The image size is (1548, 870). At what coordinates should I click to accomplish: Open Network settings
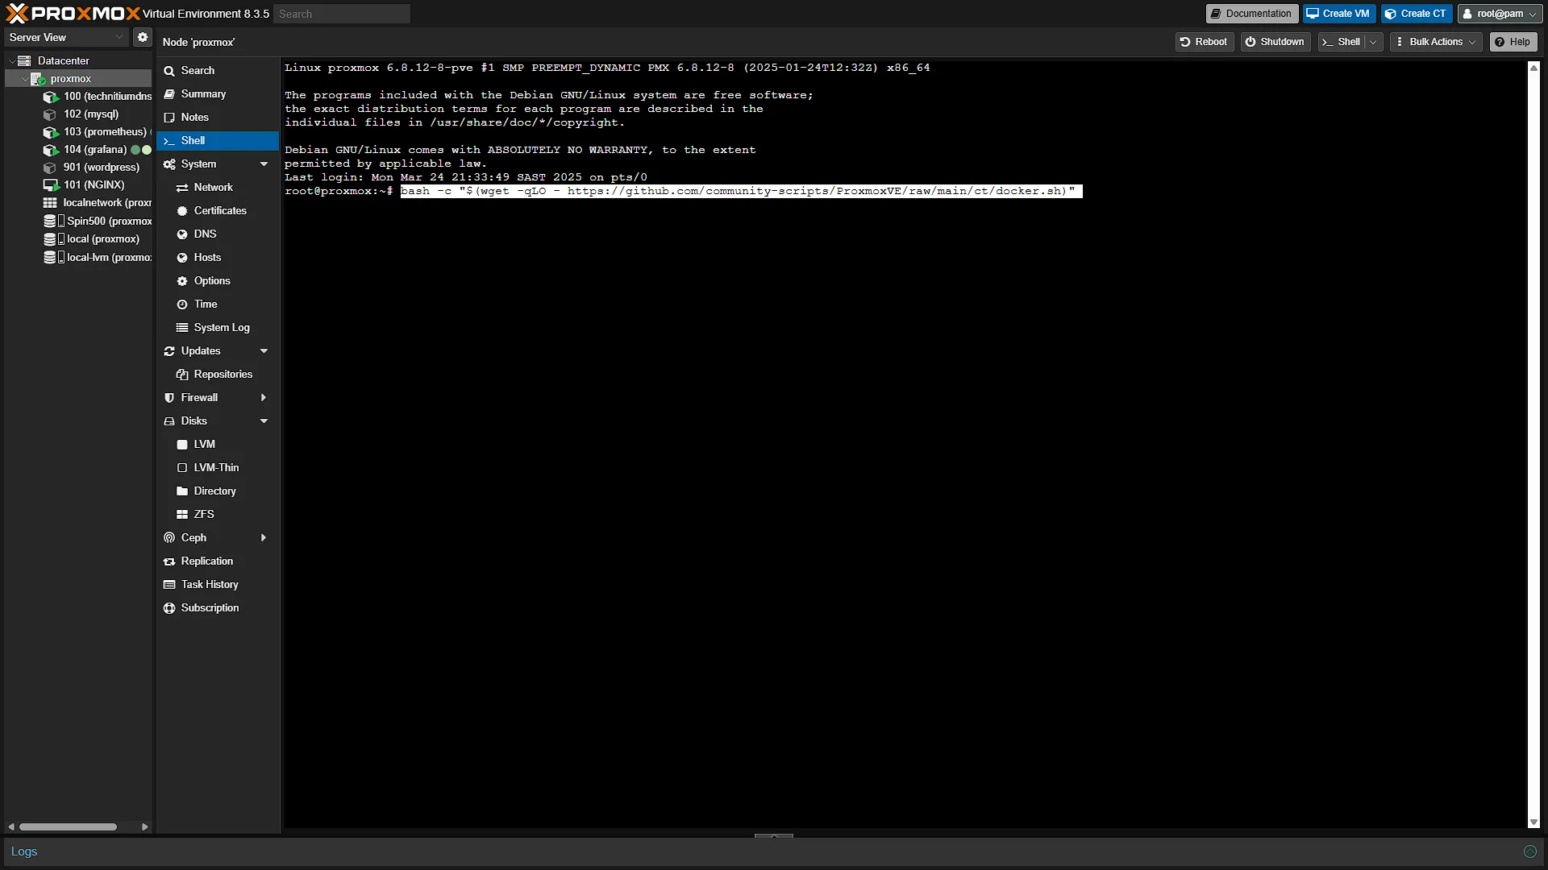(x=218, y=188)
